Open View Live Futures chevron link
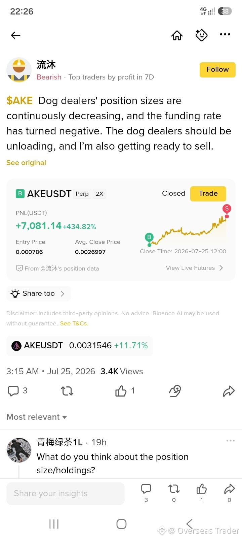 pyautogui.click(x=194, y=268)
